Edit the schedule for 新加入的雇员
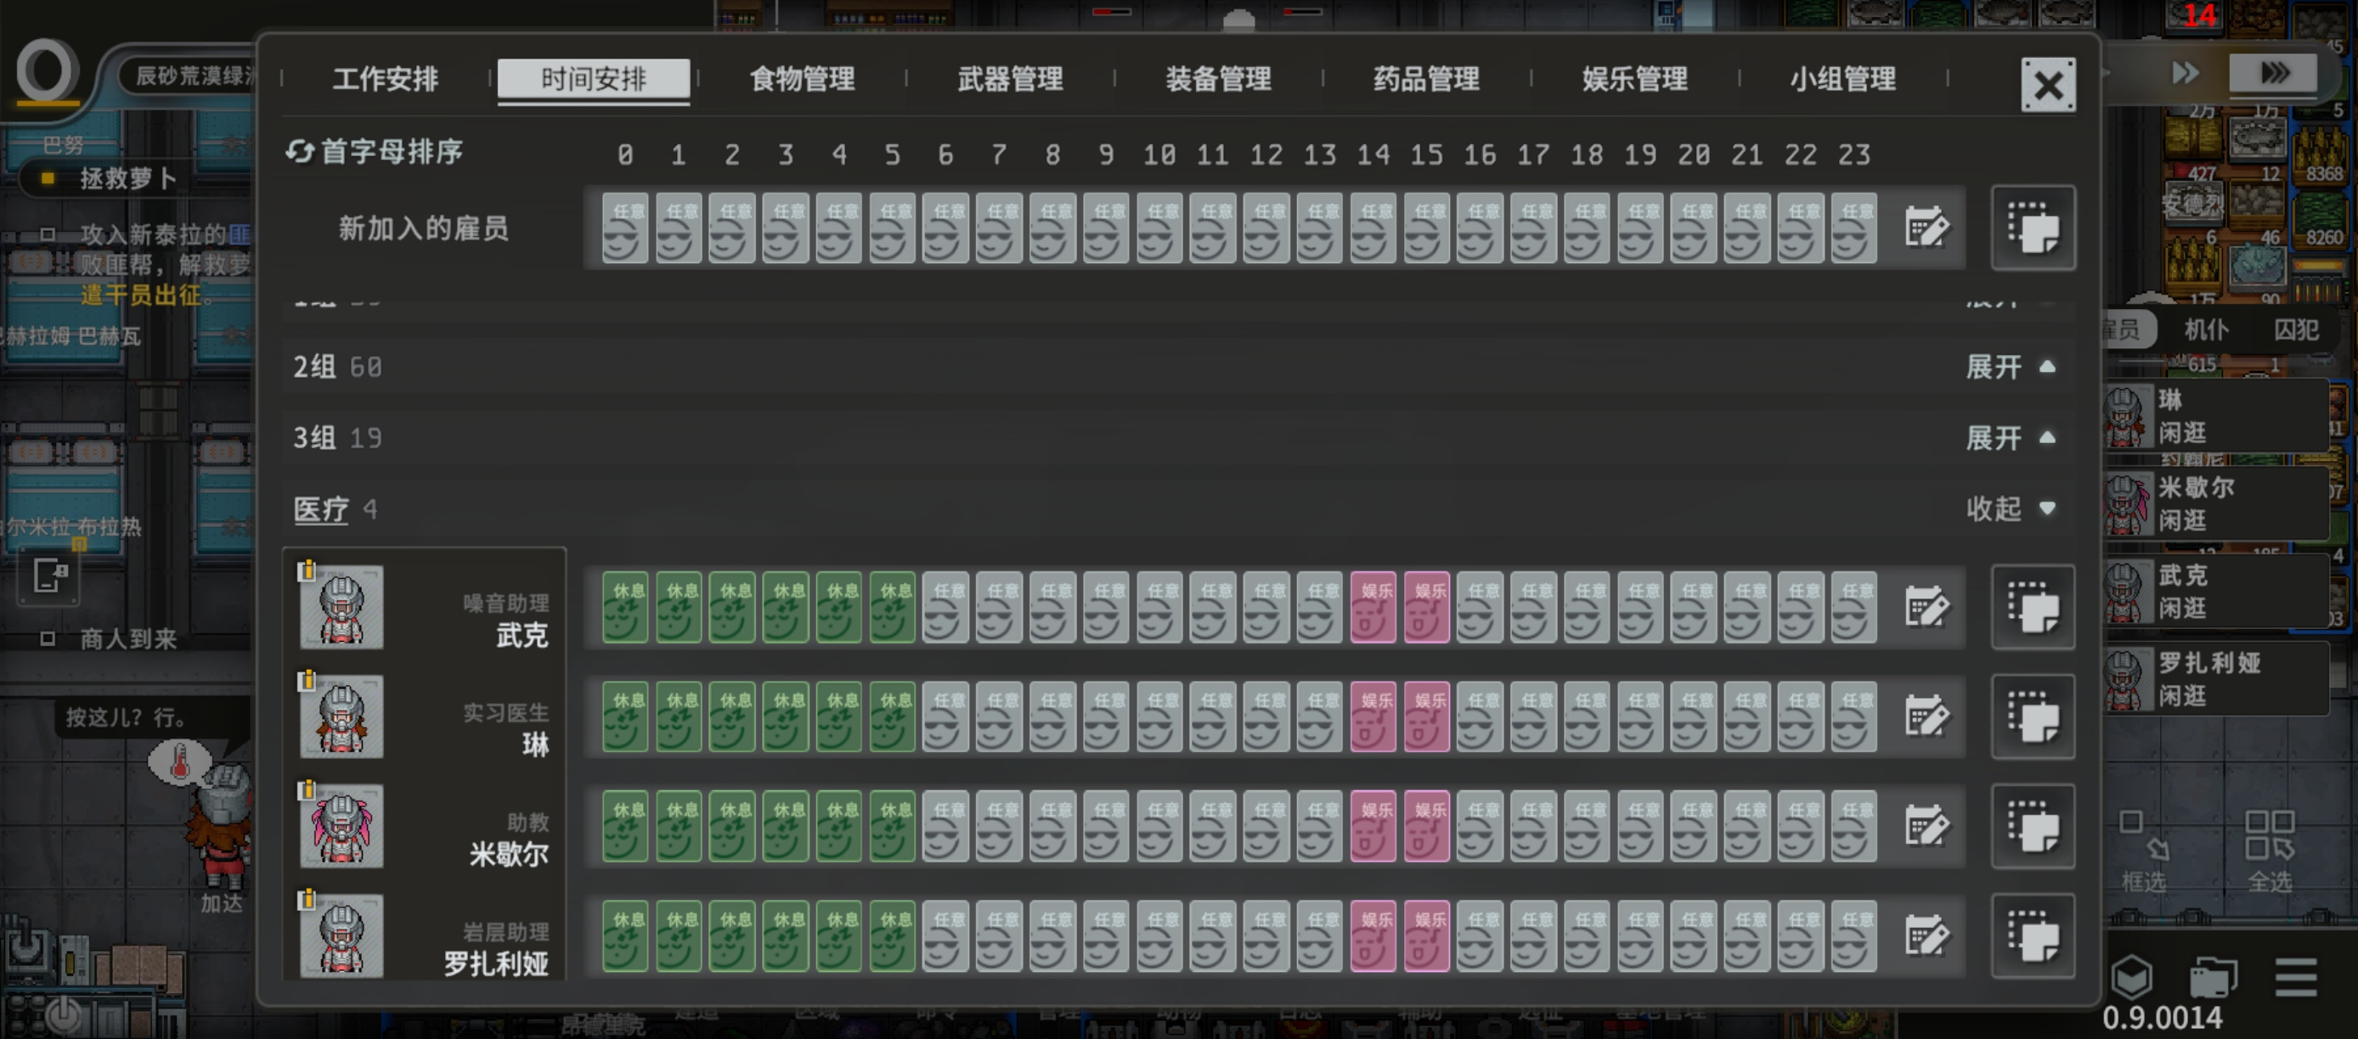The height and width of the screenshot is (1039, 2358). [x=1926, y=227]
